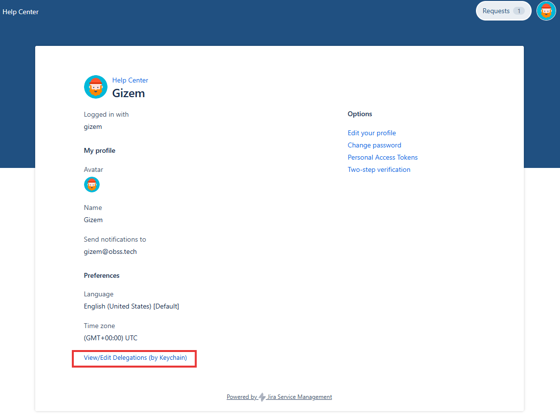Click the Gizem profile name heading
The width and height of the screenshot is (560, 414).
[x=129, y=93]
